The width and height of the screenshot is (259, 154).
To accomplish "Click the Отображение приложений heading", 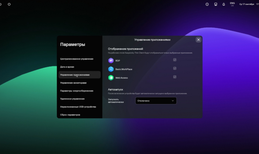I will [x=126, y=49].
